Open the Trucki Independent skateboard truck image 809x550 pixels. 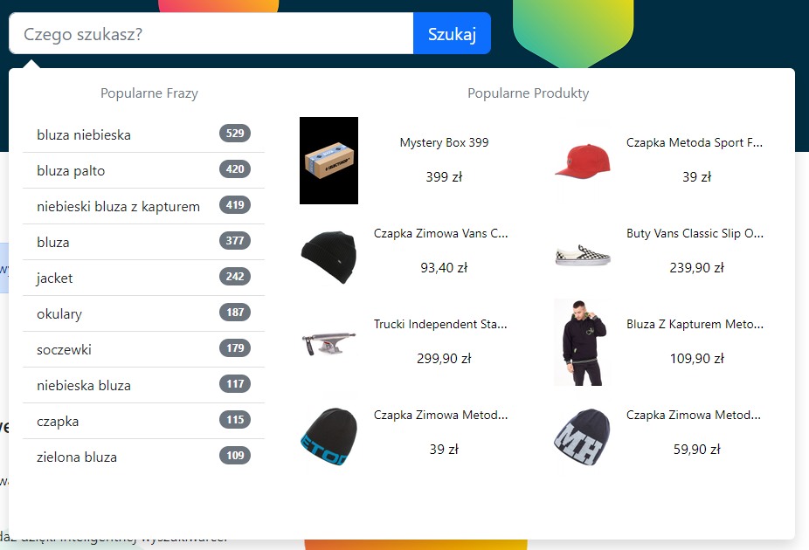click(328, 343)
